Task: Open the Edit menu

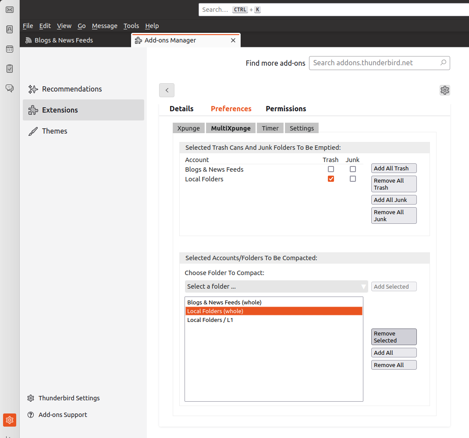Action: [x=45, y=26]
